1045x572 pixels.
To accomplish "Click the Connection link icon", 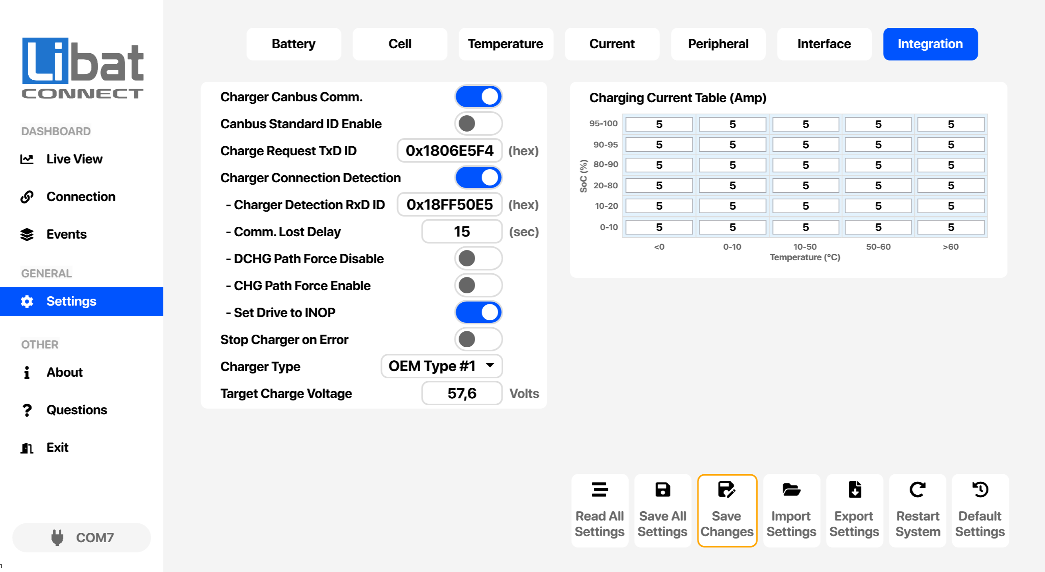I will [x=27, y=197].
